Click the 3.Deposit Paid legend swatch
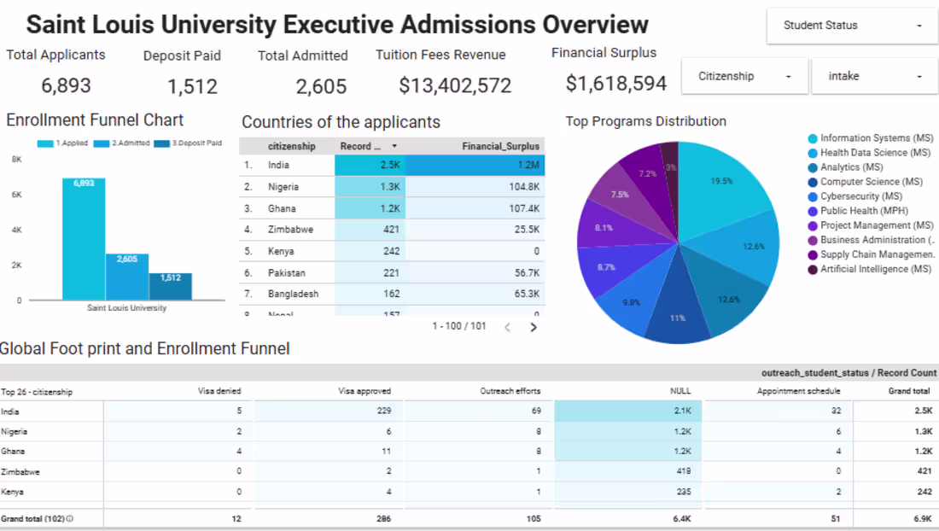 (x=161, y=143)
